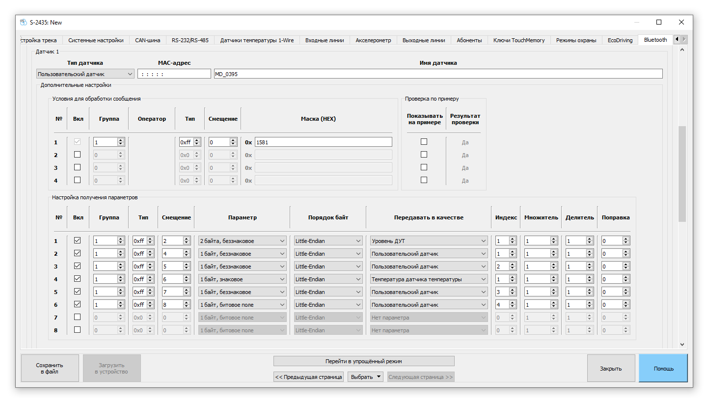
Task: Click Группа stepper in condition row 1
Action: (x=109, y=142)
